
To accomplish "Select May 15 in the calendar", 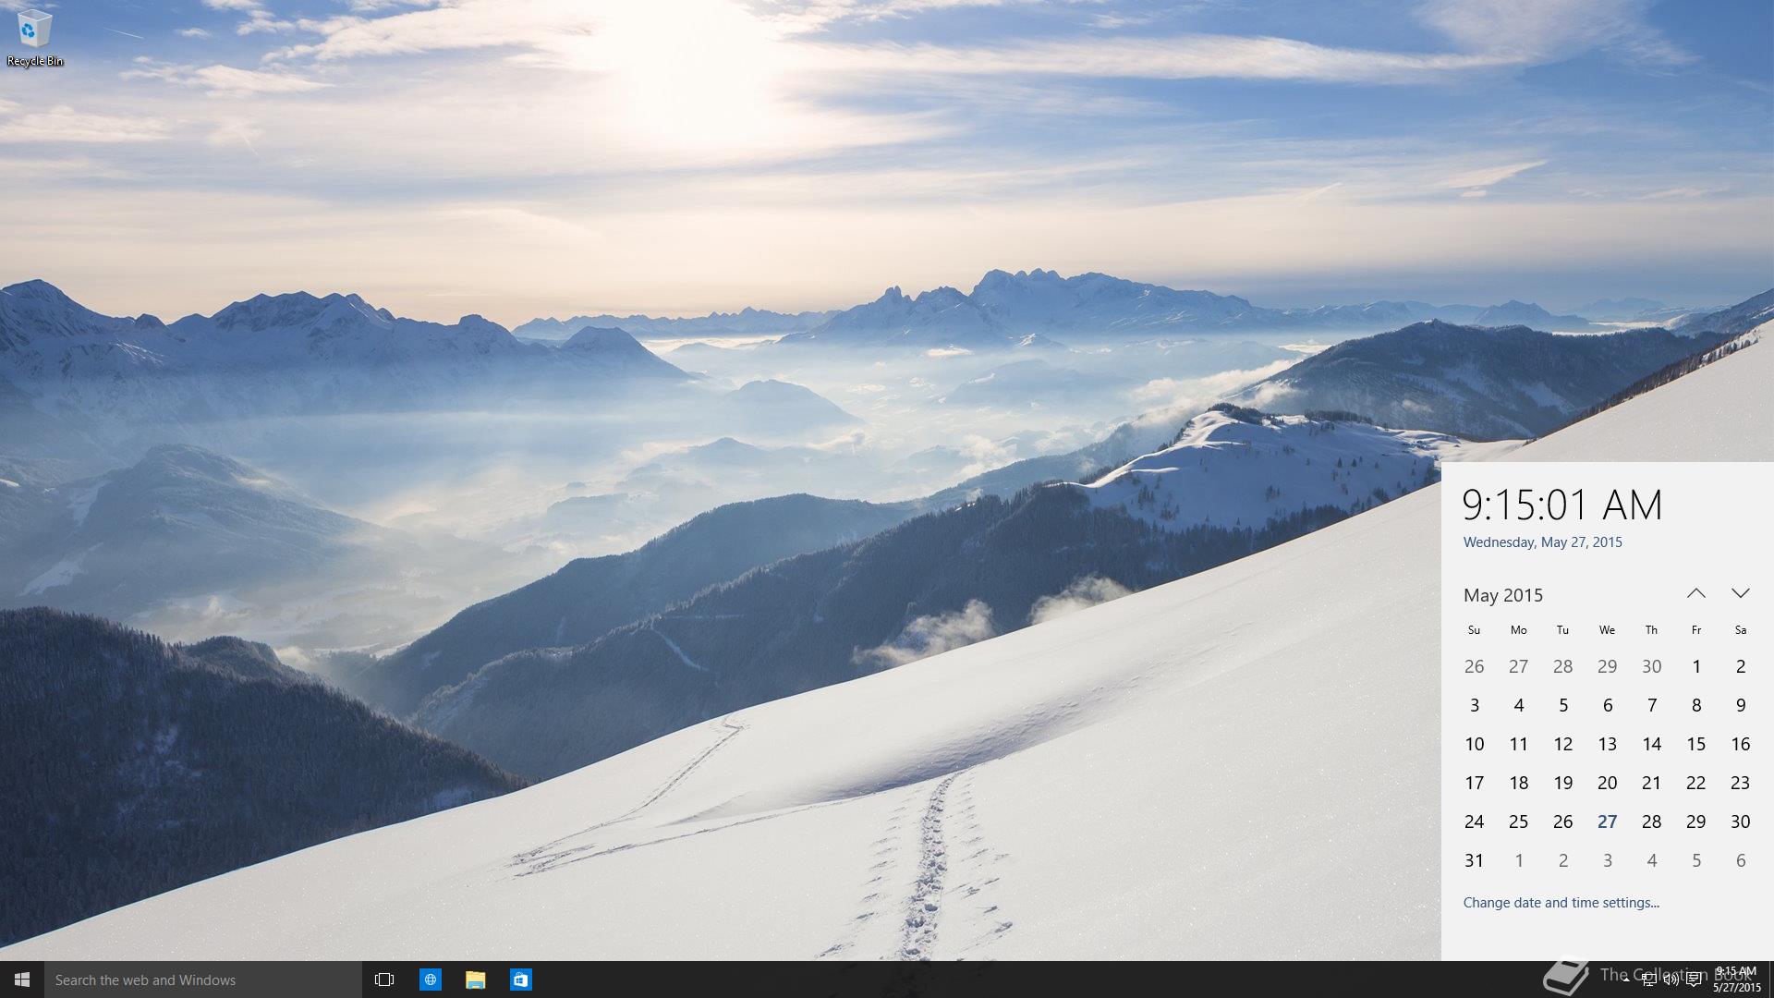I will (x=1695, y=744).
